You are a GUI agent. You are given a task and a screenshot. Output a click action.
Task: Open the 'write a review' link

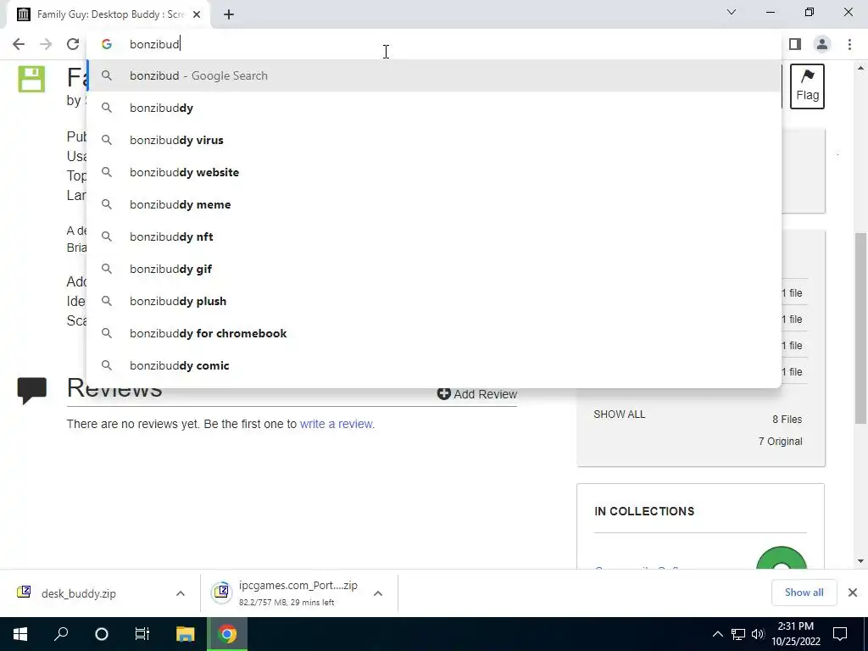336,424
